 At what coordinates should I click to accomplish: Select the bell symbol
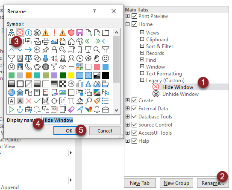[x=97, y=109]
